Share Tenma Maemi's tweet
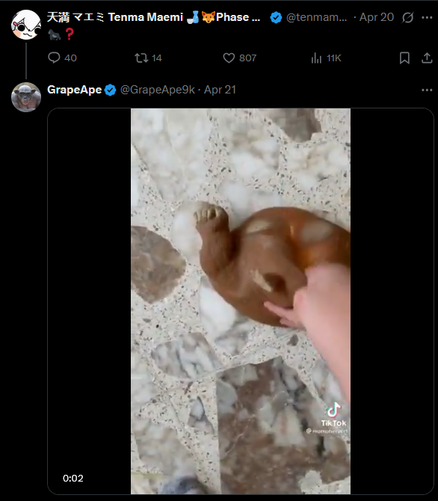 tap(427, 58)
